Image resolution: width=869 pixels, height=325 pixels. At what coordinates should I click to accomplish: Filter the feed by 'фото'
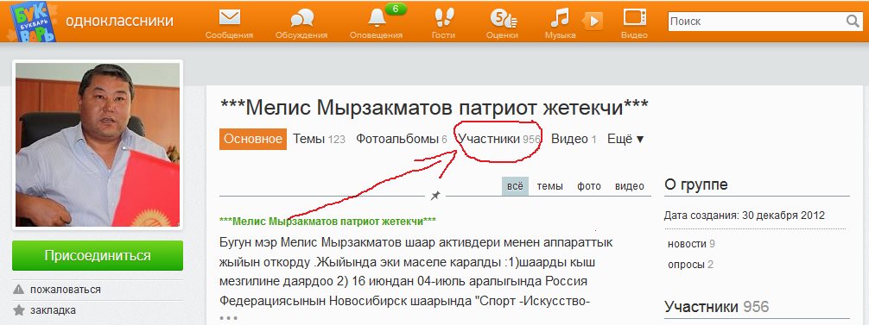588,186
